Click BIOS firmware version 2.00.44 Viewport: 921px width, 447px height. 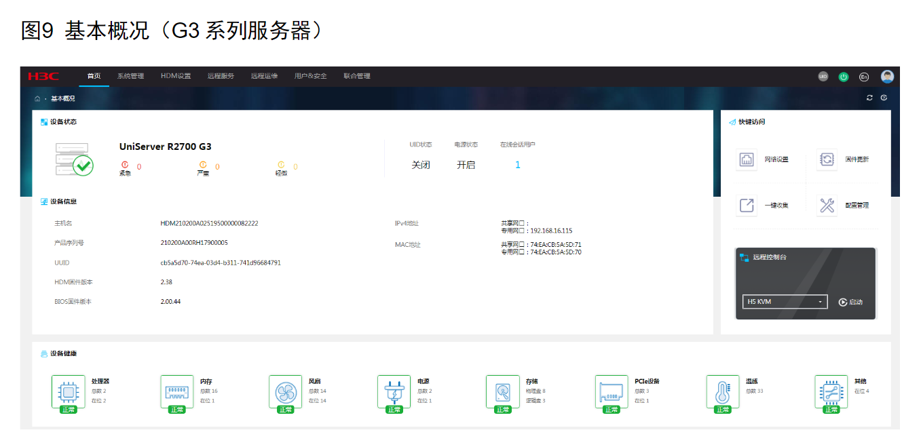click(x=170, y=301)
